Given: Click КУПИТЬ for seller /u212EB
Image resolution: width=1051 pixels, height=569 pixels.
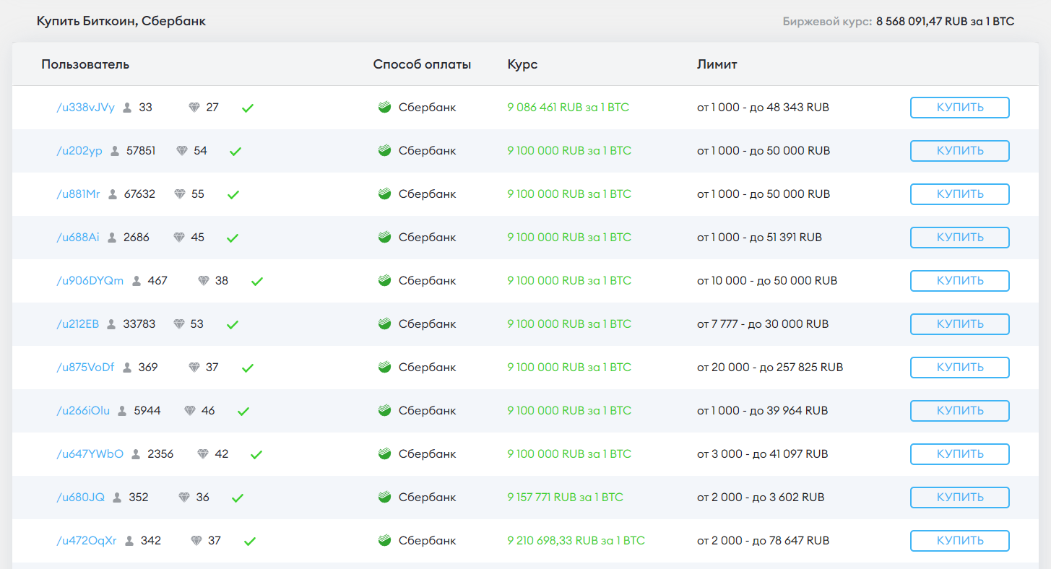Looking at the screenshot, I should tap(959, 324).
